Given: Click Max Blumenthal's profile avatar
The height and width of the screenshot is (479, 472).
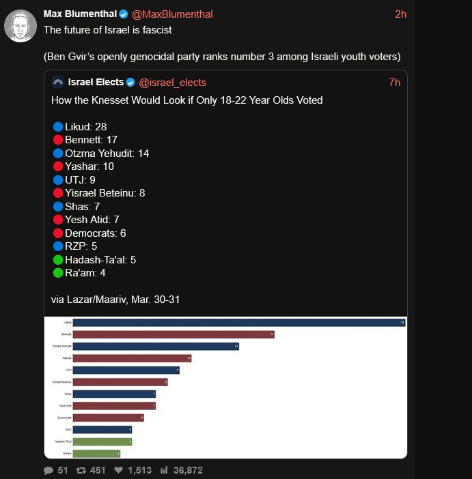Looking at the screenshot, I should [20, 26].
